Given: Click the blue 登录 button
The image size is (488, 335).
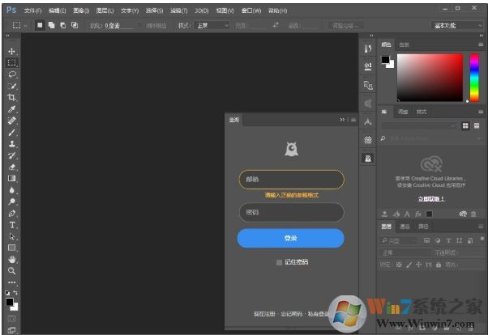Looking at the screenshot, I should (x=290, y=238).
